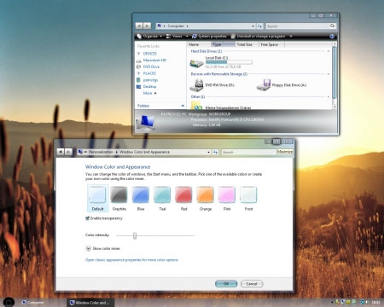Click the search magnifier in the Computer window
The width and height of the screenshot is (384, 307).
[x=333, y=26]
